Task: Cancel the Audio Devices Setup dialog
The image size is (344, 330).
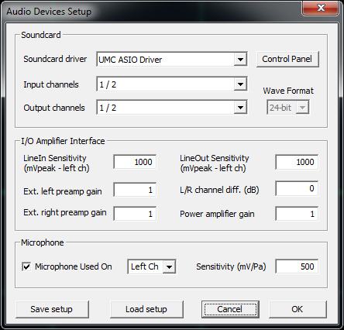Action: point(230,309)
